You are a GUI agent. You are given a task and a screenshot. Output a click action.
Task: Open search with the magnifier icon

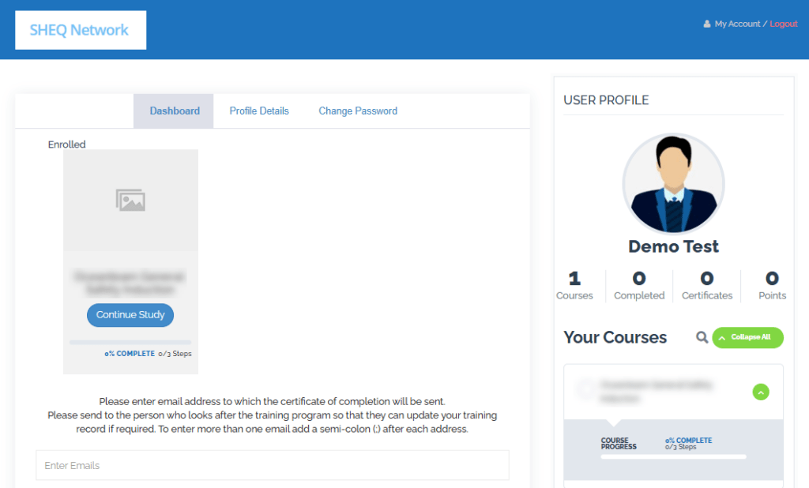coord(702,337)
